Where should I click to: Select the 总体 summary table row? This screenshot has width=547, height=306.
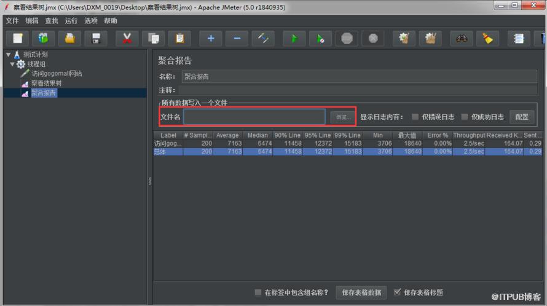347,152
